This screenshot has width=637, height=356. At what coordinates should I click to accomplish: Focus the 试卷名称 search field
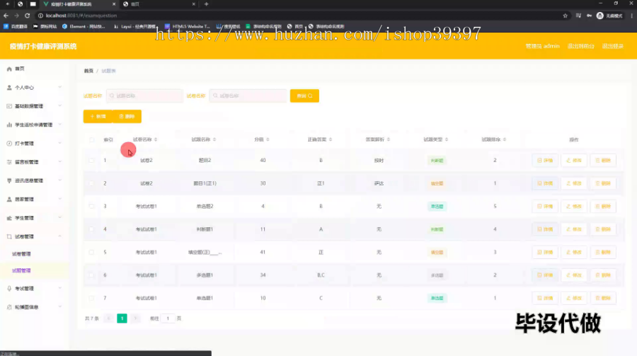coord(248,96)
